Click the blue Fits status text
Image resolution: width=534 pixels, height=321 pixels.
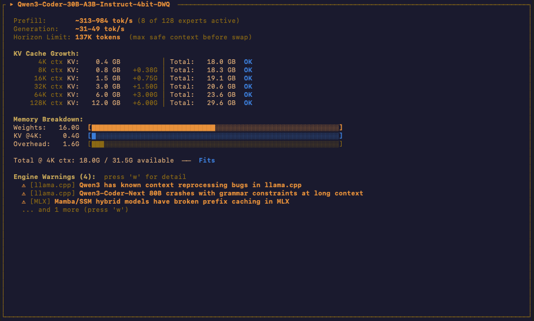pos(206,160)
